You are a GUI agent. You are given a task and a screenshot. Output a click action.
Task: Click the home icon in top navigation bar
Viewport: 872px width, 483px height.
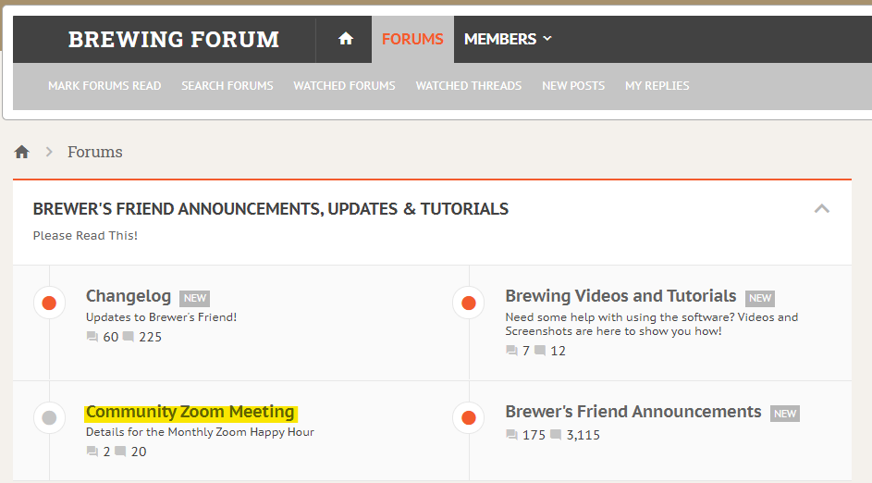point(346,39)
